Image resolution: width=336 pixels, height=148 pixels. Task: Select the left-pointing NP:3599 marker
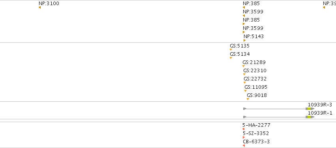pyautogui.click(x=244, y=16)
